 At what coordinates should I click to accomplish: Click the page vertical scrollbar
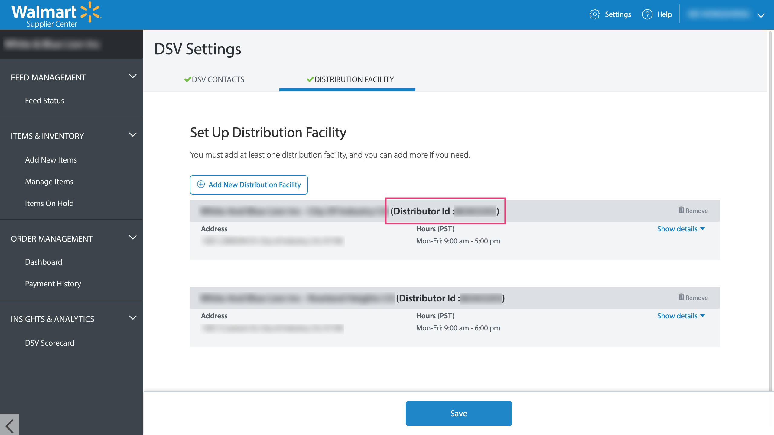(x=770, y=211)
